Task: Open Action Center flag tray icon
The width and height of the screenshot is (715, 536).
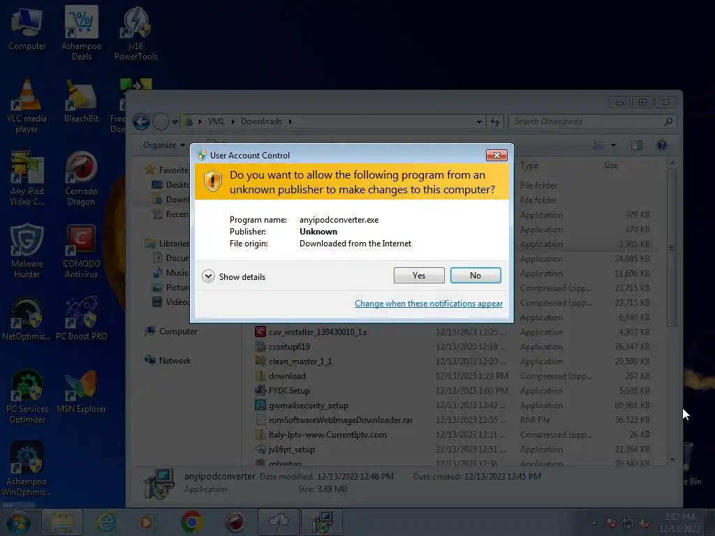Action: [611, 523]
